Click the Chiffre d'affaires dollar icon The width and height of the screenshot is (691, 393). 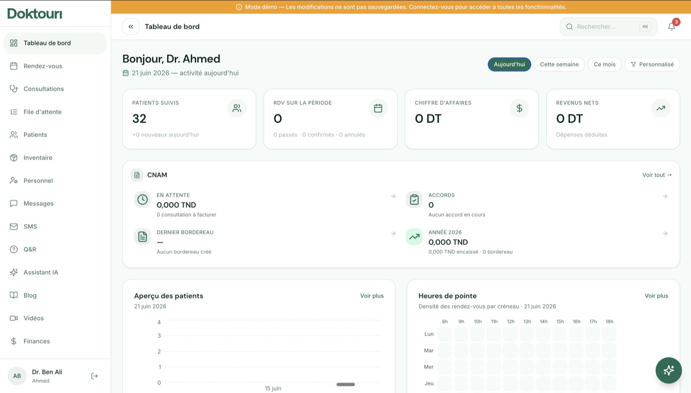(520, 108)
